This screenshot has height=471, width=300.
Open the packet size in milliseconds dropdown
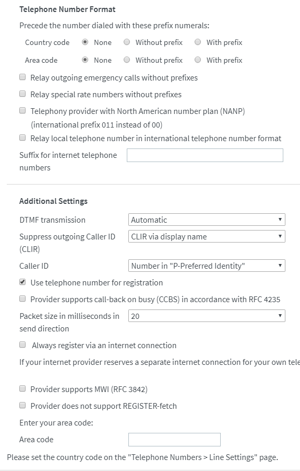coord(207,316)
